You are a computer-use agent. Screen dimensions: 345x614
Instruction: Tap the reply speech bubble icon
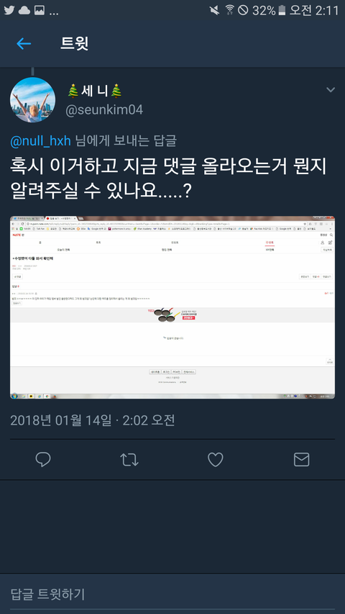coord(43,459)
